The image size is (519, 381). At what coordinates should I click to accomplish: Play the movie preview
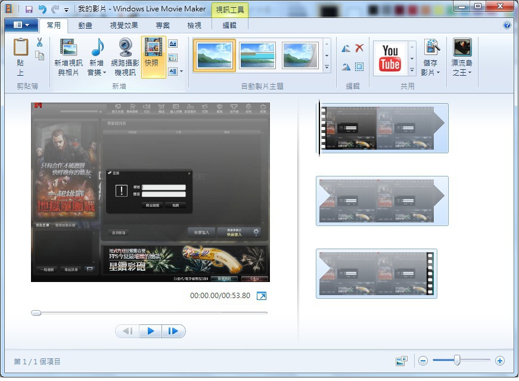(151, 331)
